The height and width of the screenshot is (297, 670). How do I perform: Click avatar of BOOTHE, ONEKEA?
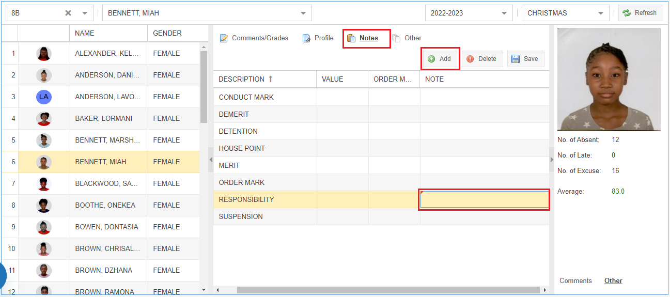[x=44, y=206]
